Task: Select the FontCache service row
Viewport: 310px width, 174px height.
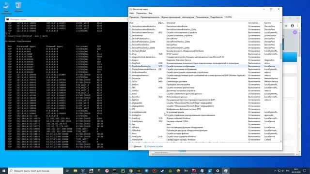Action: point(204,136)
